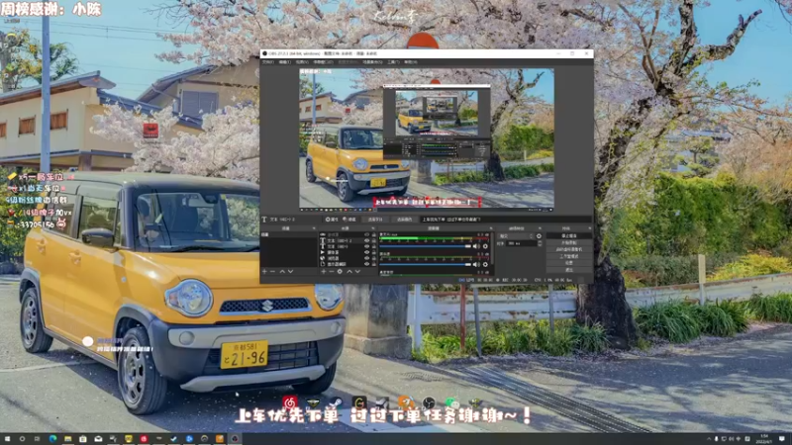This screenshot has width=792, height=445.
Task: Click the source text input field in the toolbar
Action: pos(506,220)
